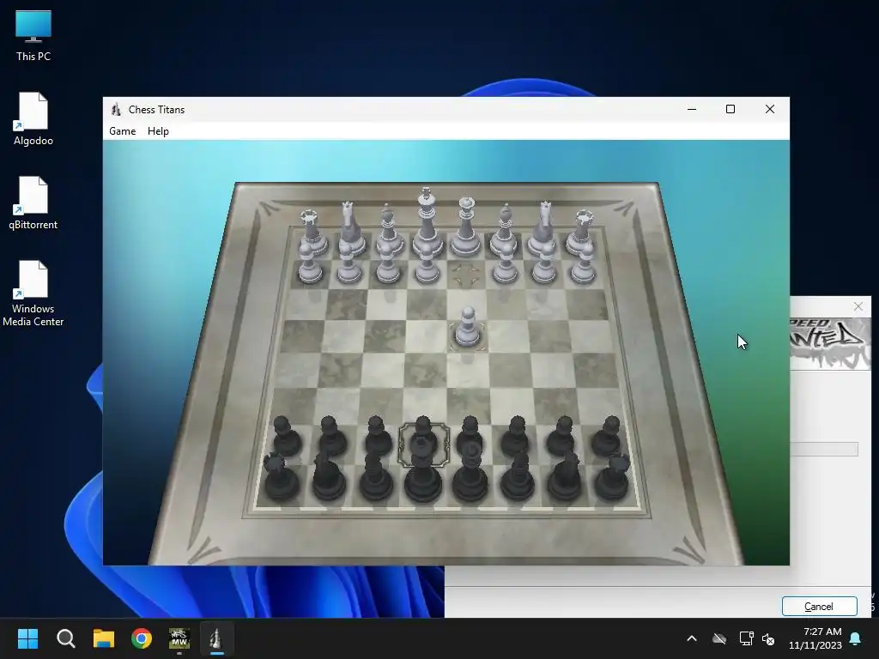
Task: Switch to the Most Wanted taskbar app
Action: tap(179, 638)
